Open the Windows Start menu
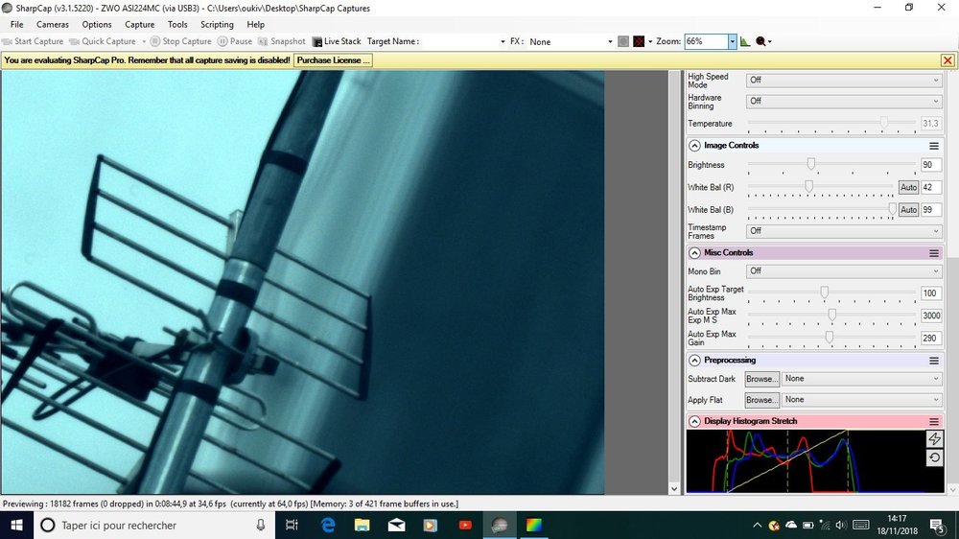Viewport: 959px width, 539px height. tap(16, 525)
